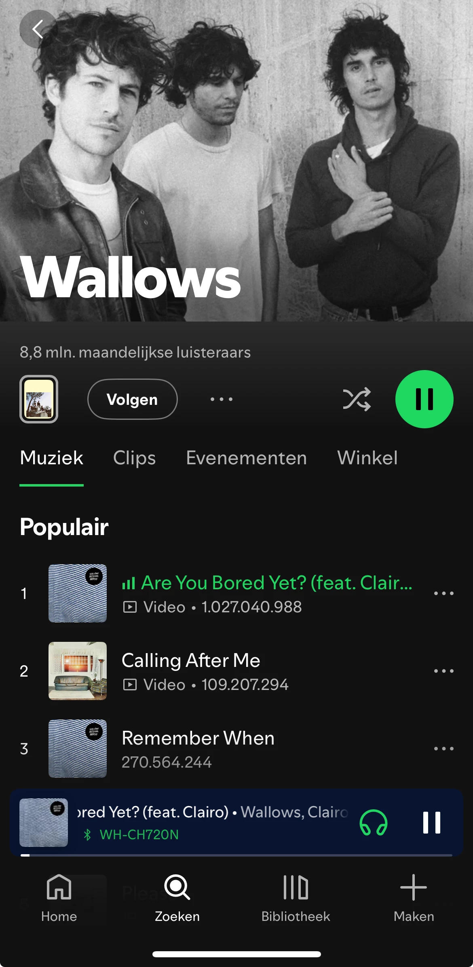Open more options for Remember When
Viewport: 473px width, 967px height.
coord(443,749)
